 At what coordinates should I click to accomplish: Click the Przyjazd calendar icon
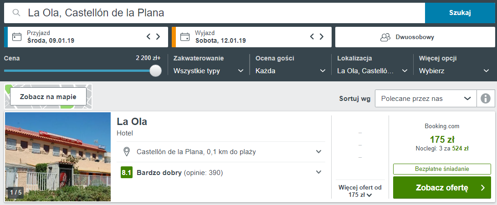click(17, 37)
